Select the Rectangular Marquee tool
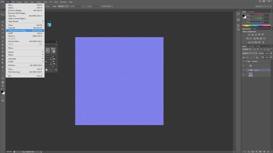 point(3,18)
